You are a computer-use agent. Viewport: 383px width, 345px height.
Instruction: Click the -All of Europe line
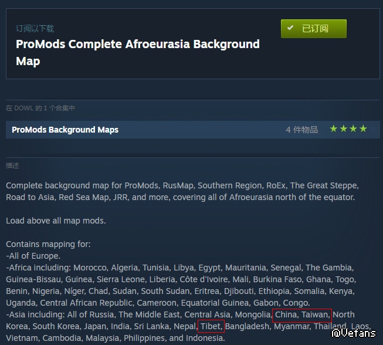pyautogui.click(x=33, y=256)
